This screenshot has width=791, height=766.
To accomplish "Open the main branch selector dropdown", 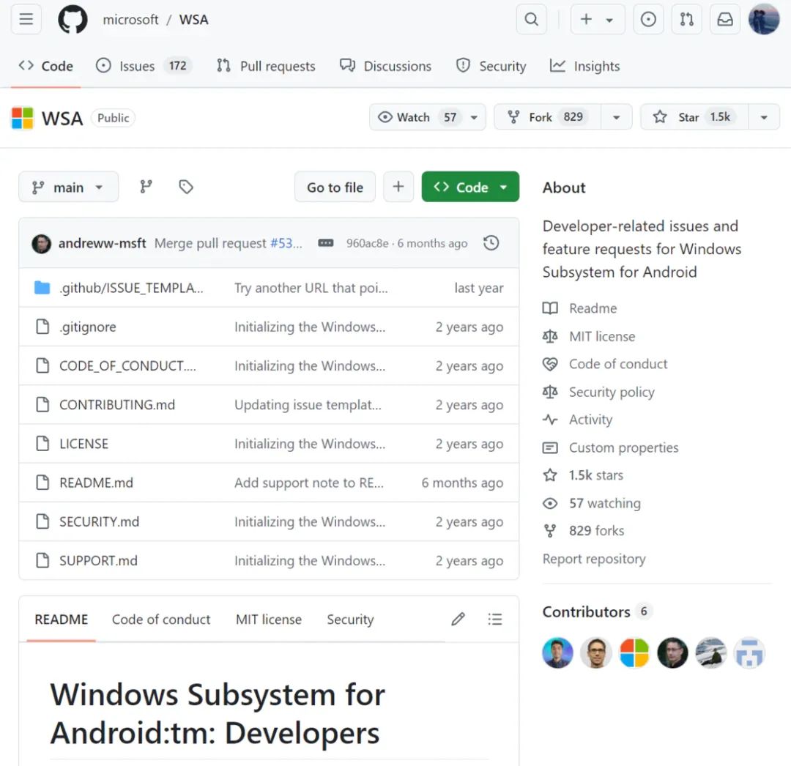I will 69,187.
